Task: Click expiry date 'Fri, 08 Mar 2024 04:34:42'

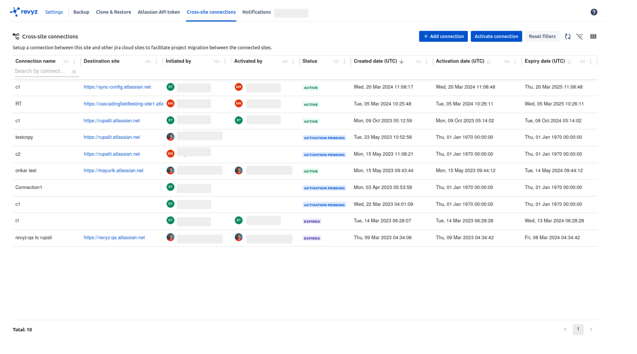Action: (x=552, y=238)
